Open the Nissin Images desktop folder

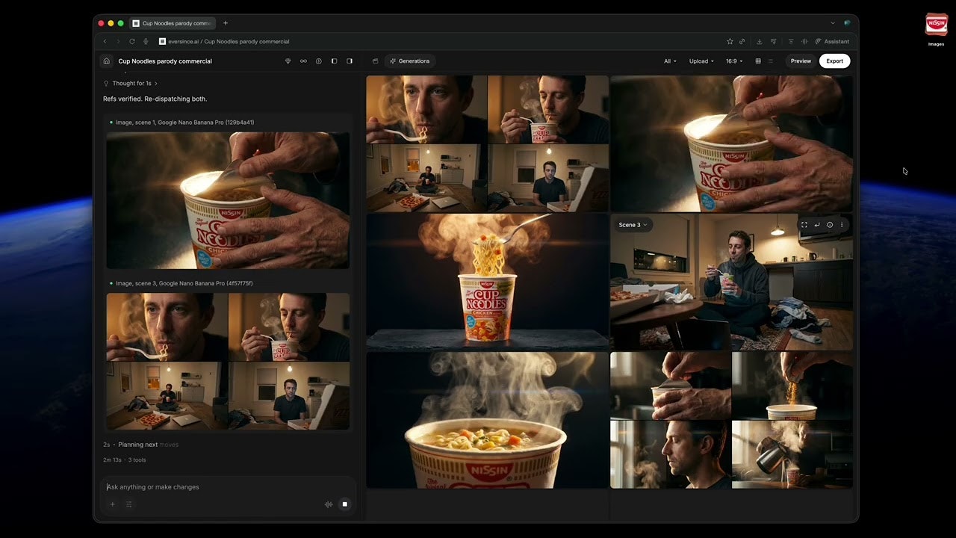[x=937, y=30]
